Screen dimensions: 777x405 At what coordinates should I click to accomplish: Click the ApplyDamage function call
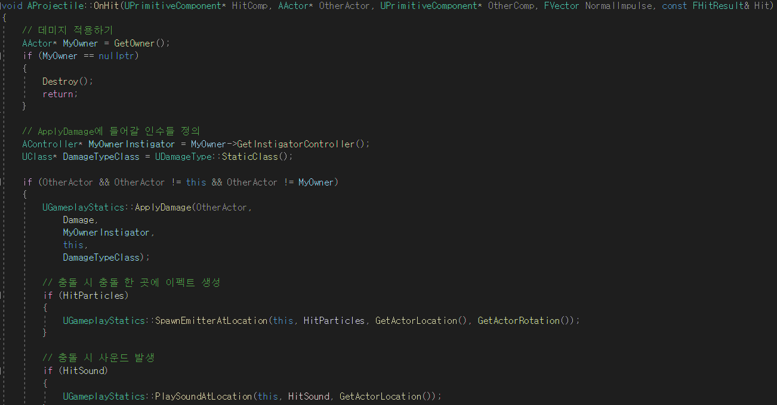pos(164,208)
